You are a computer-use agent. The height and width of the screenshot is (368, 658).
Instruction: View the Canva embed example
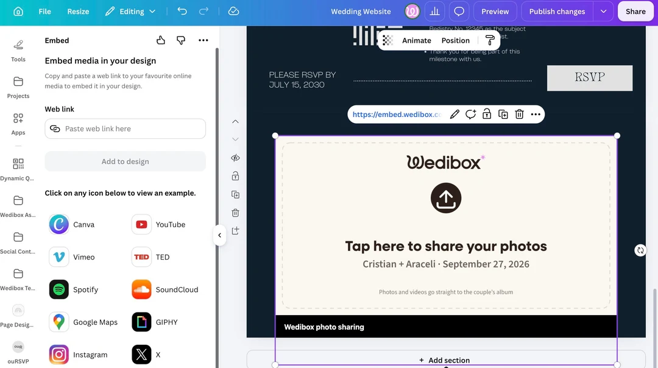[x=72, y=224]
